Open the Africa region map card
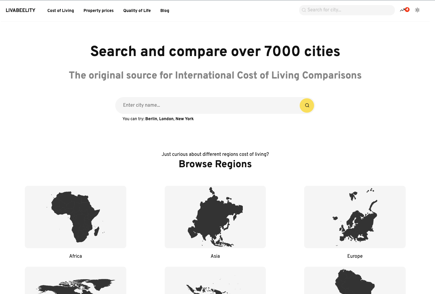Image resolution: width=435 pixels, height=294 pixels. (x=75, y=217)
